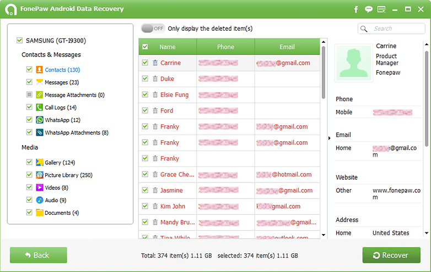Uncheck the Call Logs (14) checkbox
431x272 pixels.
pyautogui.click(x=29, y=107)
